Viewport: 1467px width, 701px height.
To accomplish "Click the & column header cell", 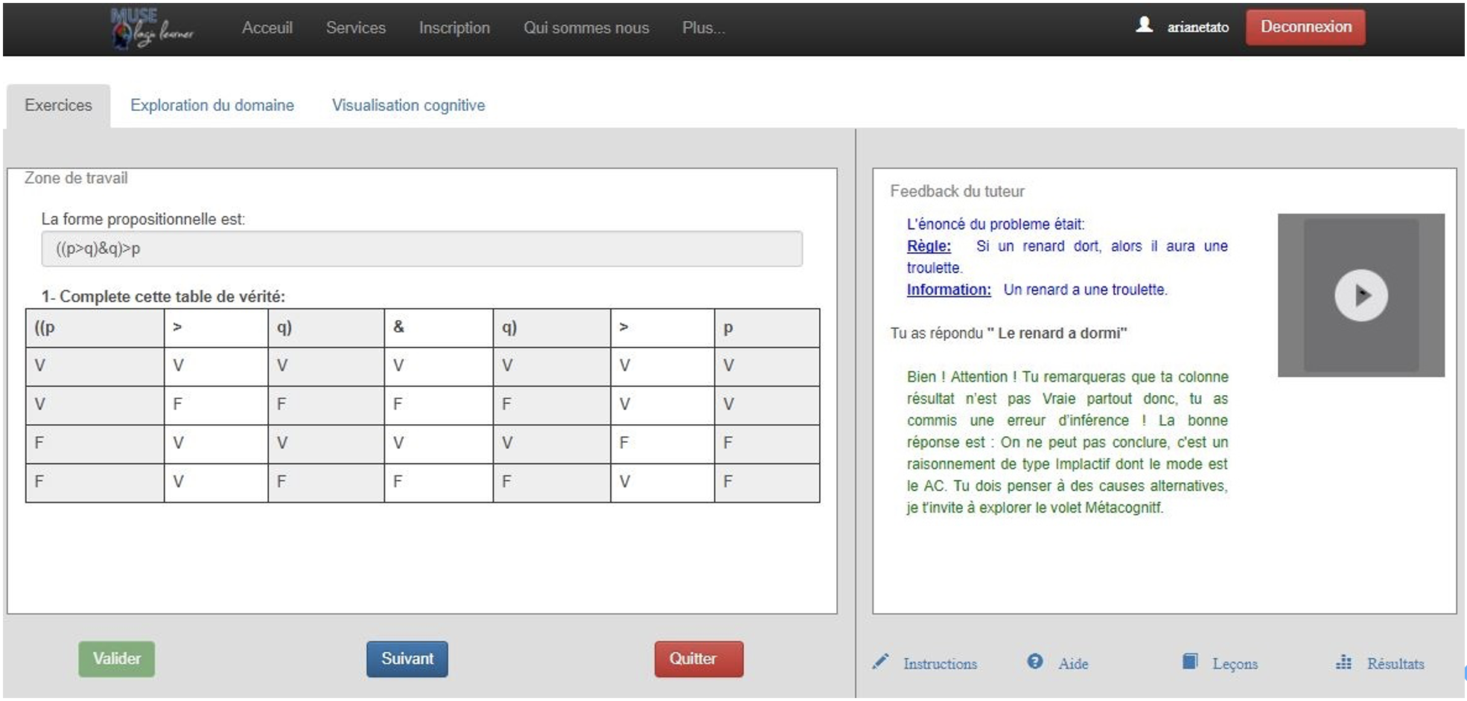I will click(439, 328).
